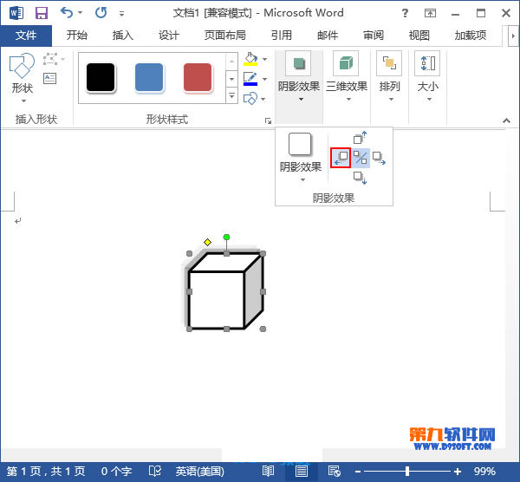This screenshot has width=520, height=482.
Task: Switch to the 视图 tab
Action: click(x=419, y=36)
